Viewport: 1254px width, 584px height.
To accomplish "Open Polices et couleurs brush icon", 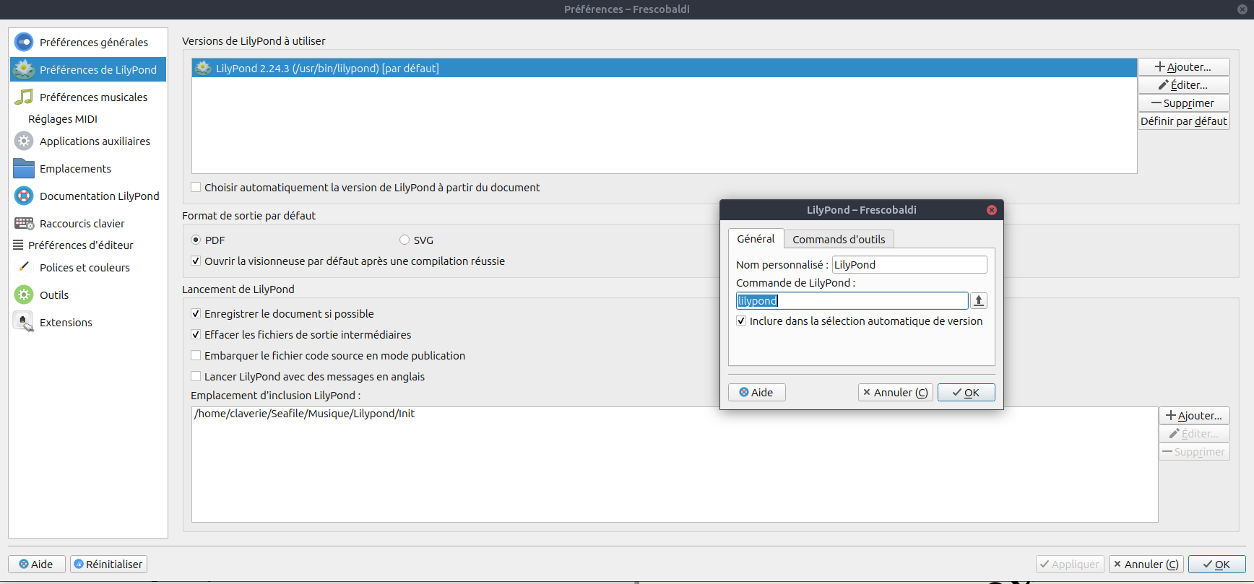I will coord(24,267).
